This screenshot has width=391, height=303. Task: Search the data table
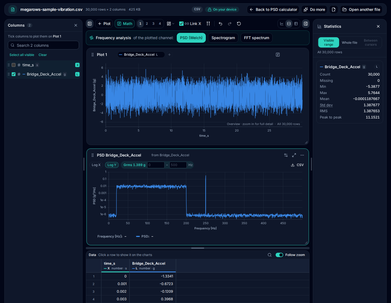270,255
